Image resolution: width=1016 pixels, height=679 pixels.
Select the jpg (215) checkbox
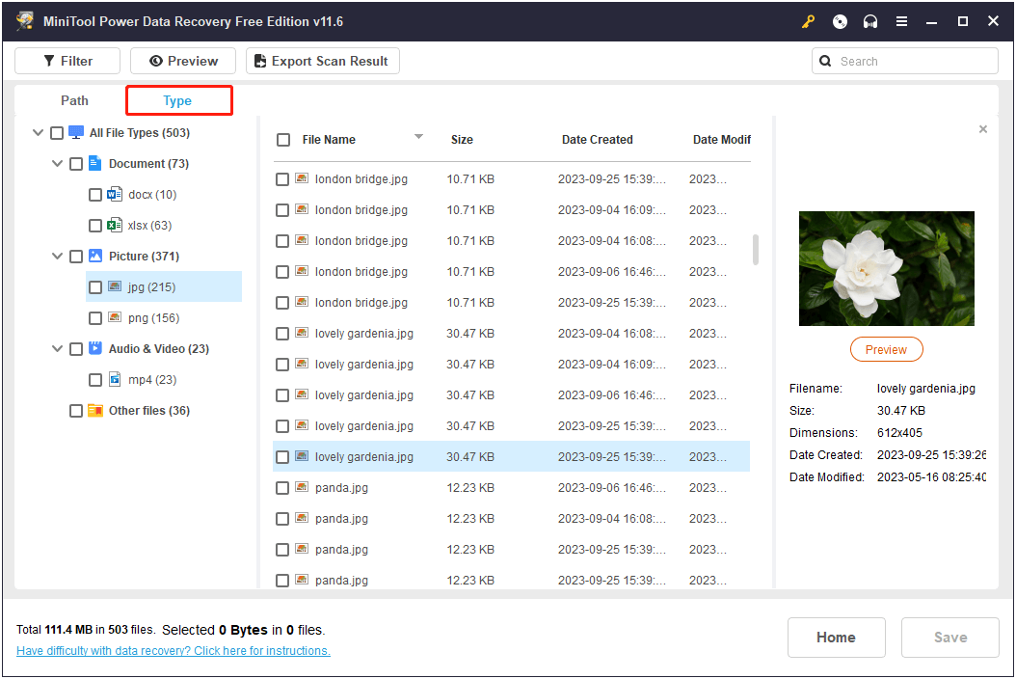[94, 286]
